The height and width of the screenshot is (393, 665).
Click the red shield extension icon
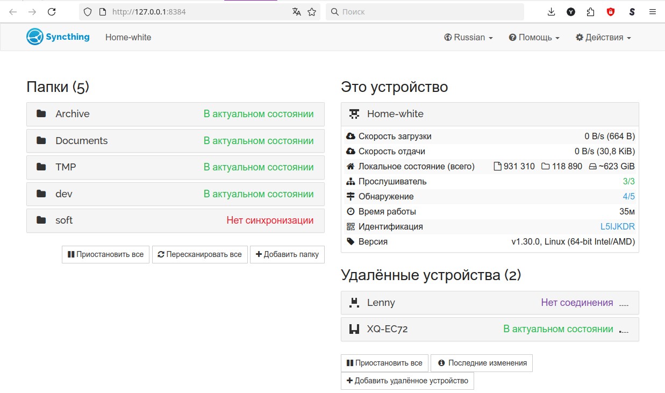[x=611, y=12]
